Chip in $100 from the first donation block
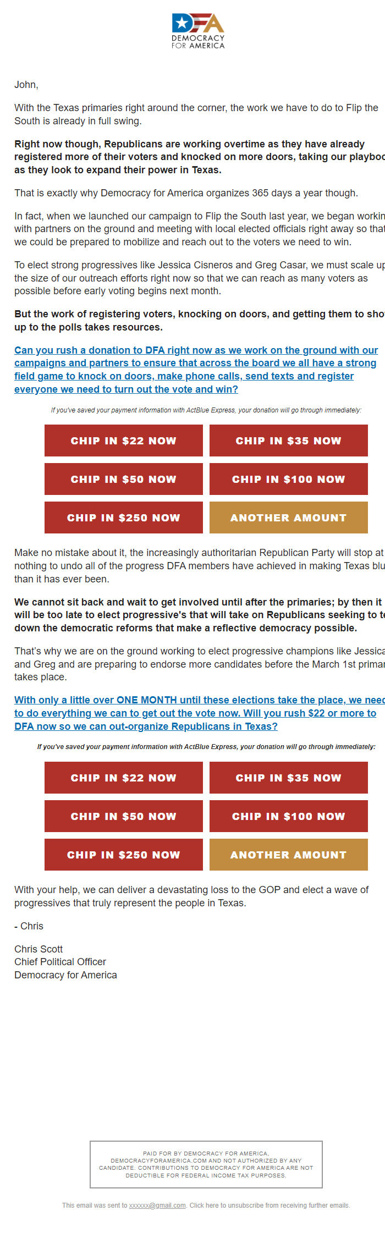The width and height of the screenshot is (385, 1244). coord(288,479)
